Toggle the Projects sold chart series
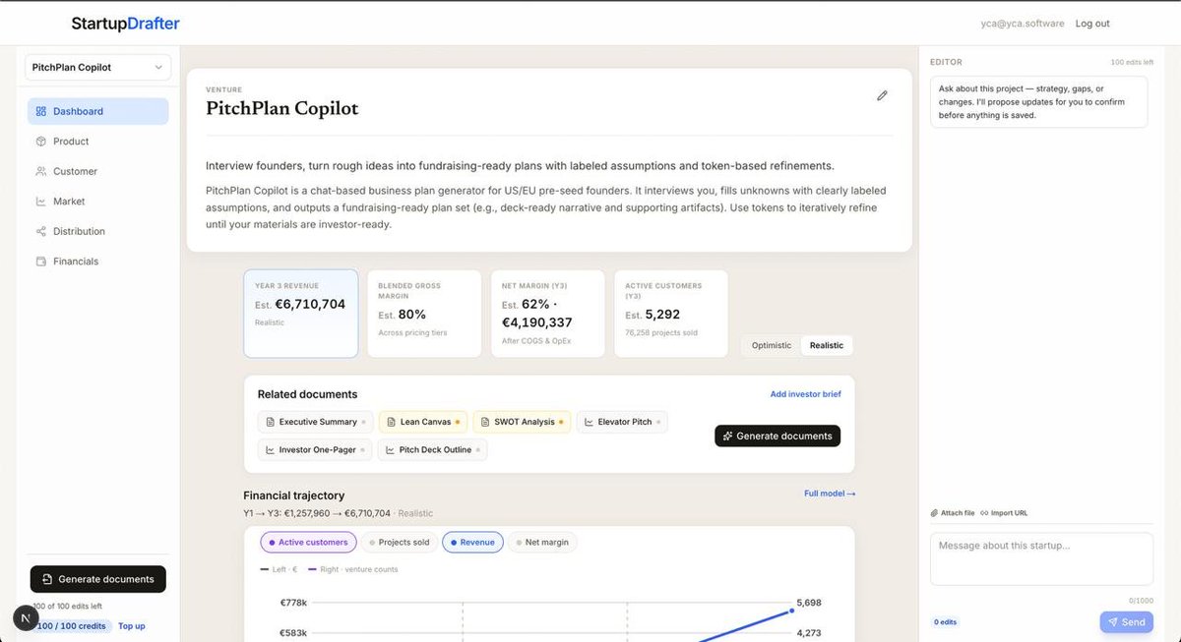This screenshot has height=642, width=1181. tap(399, 542)
